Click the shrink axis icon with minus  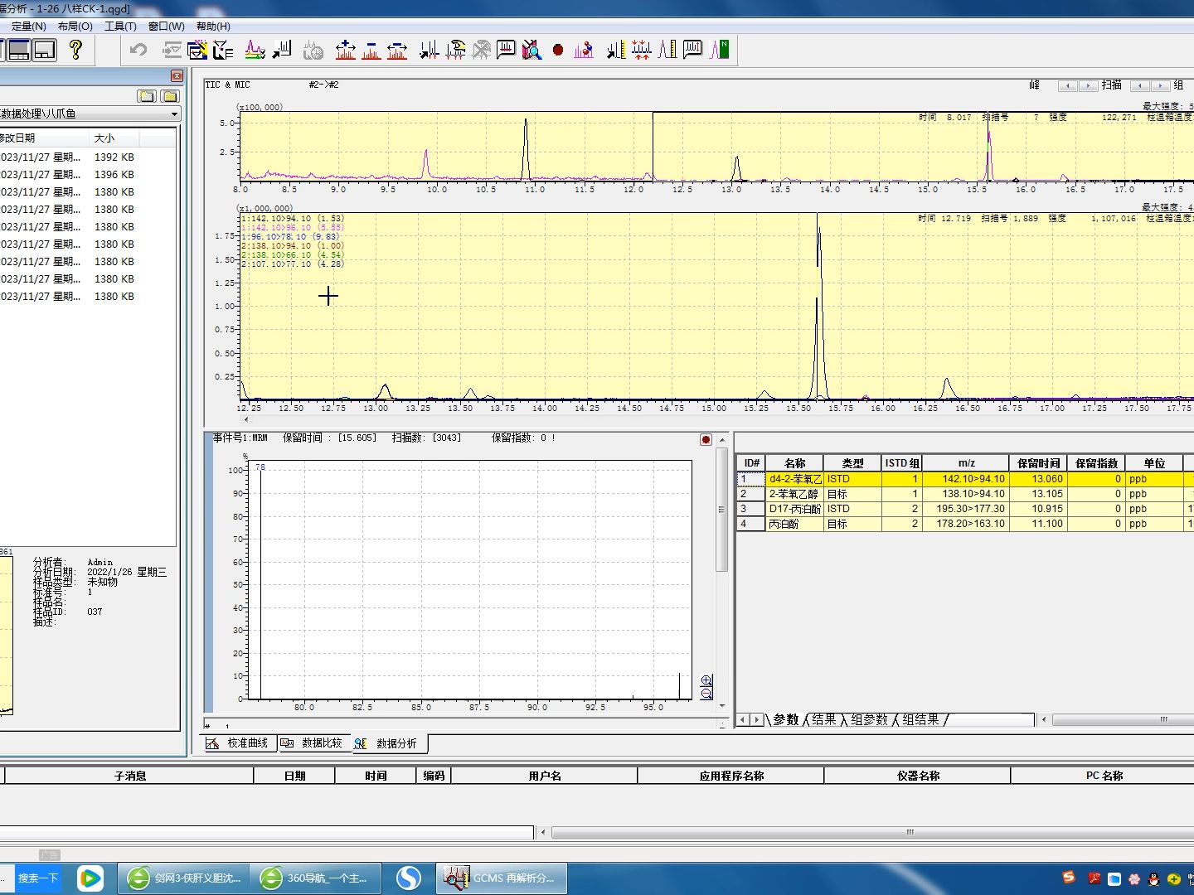(371, 50)
